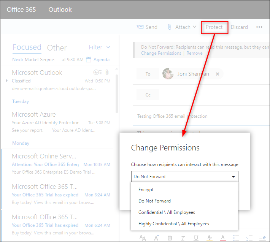
Task: Open the Do Not Forward permissions combo box
Action: click(184, 177)
